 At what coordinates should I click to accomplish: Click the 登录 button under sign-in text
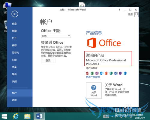[48, 60]
